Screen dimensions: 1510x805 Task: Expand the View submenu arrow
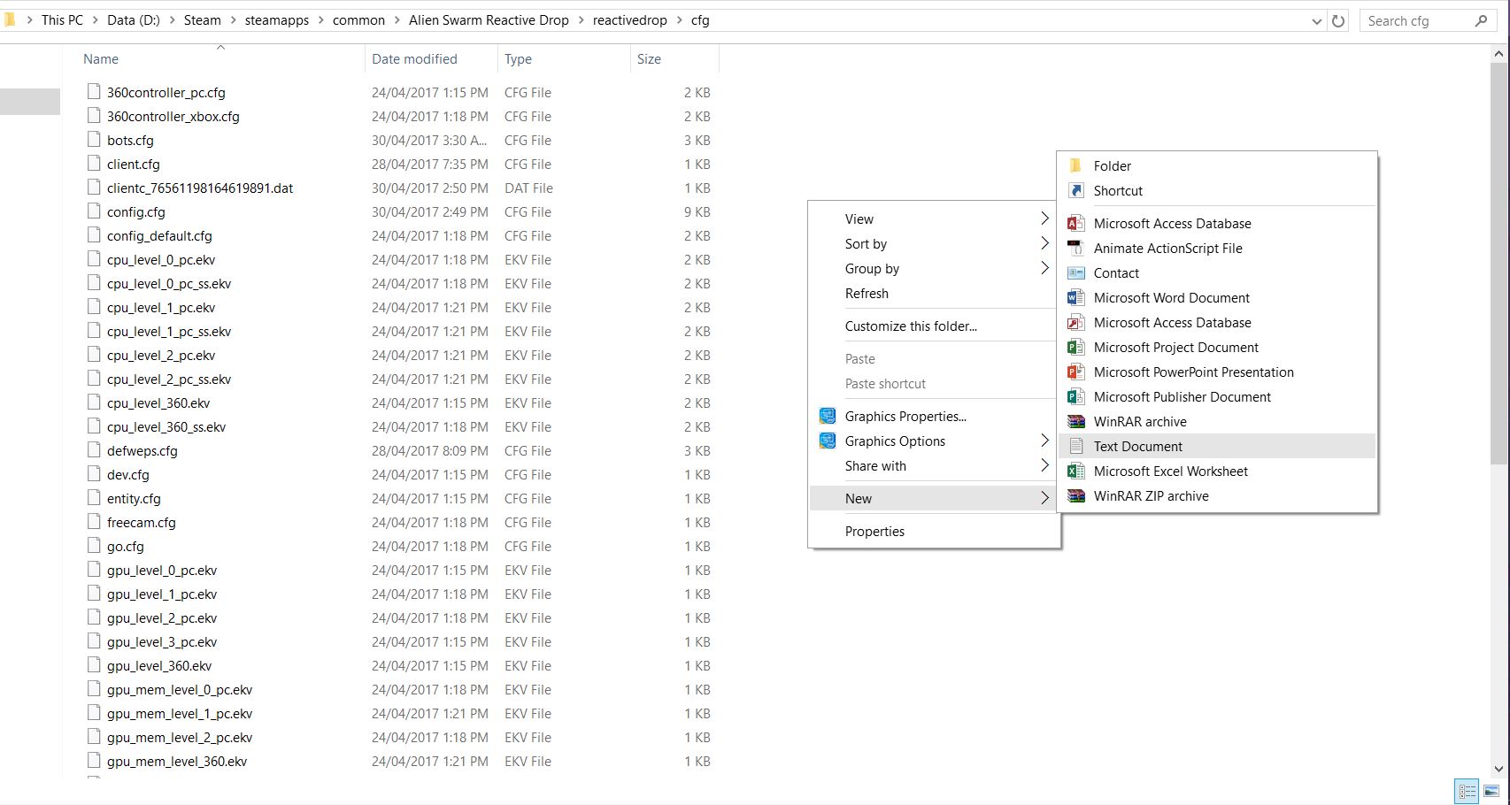1044,218
